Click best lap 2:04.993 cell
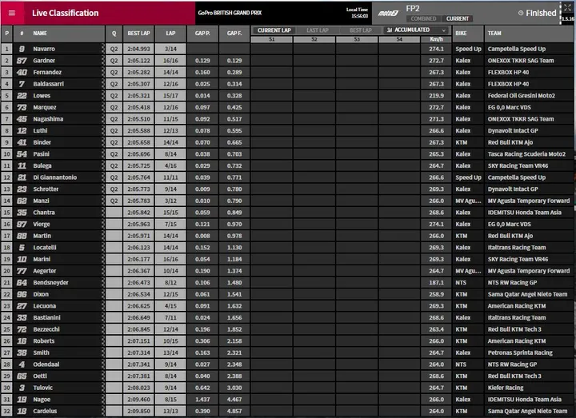The image size is (576, 418). pyautogui.click(x=138, y=49)
